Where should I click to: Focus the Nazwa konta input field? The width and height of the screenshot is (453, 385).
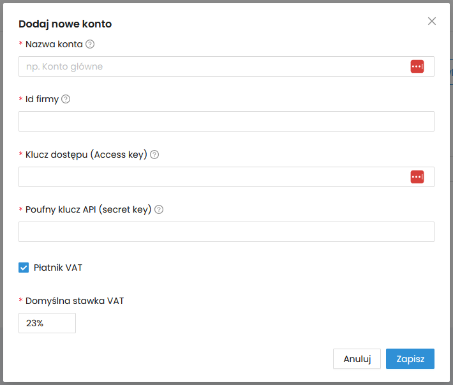211,66
